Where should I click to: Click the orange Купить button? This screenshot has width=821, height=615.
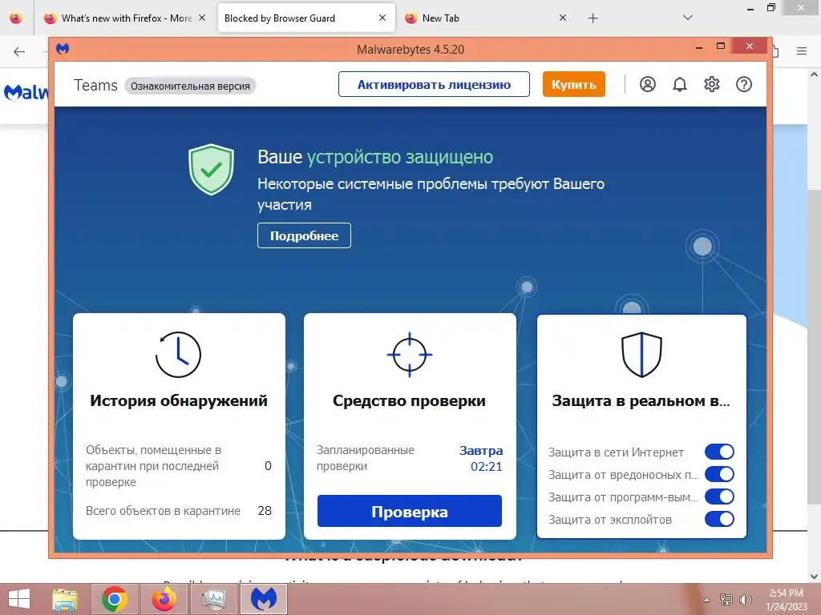(574, 84)
